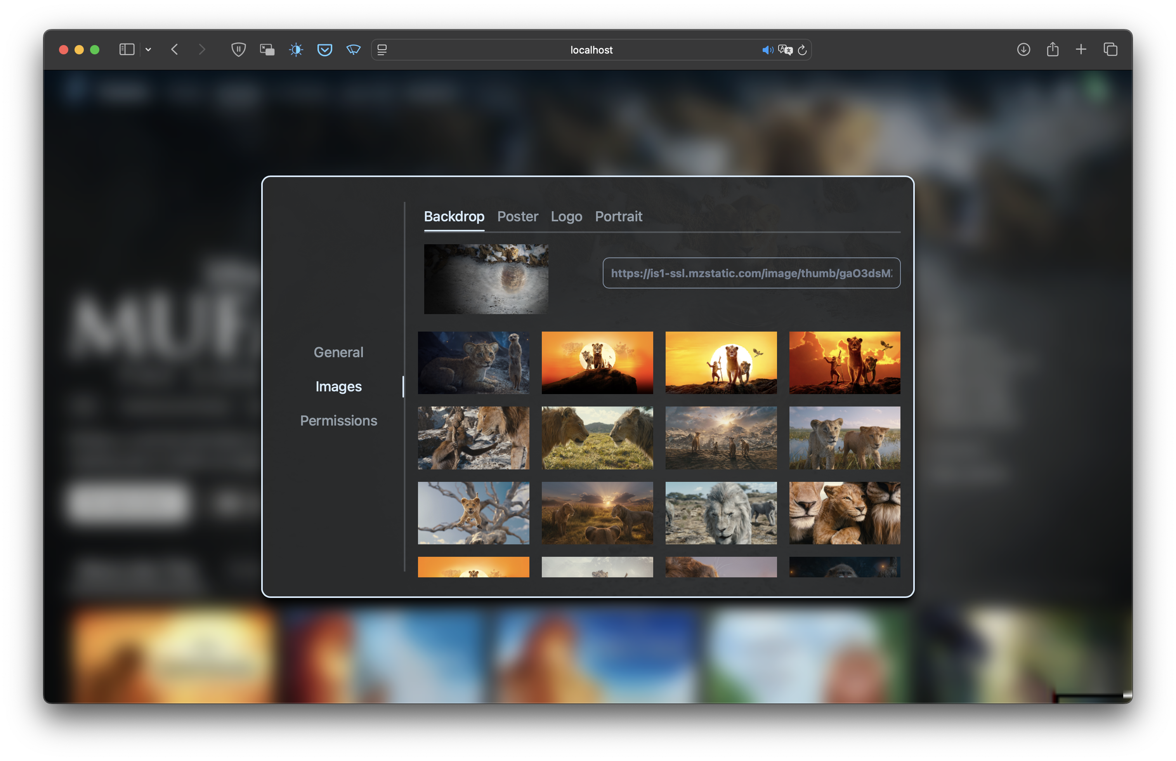Viewport: 1176px width, 761px height.
Task: Select the red clouds lion close-up backdrop
Action: 845,363
